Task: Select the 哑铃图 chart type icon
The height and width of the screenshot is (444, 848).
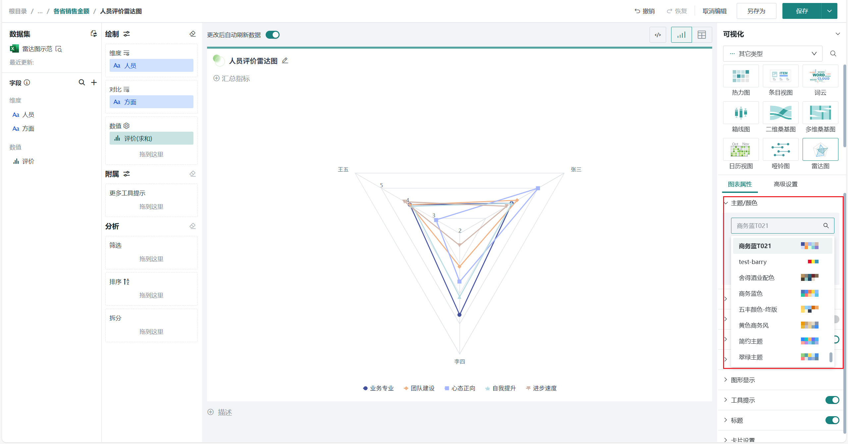Action: tap(780, 150)
